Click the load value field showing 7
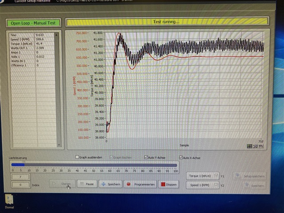Image resolution: width=284 pixels, height=213 pixels. click(20, 177)
